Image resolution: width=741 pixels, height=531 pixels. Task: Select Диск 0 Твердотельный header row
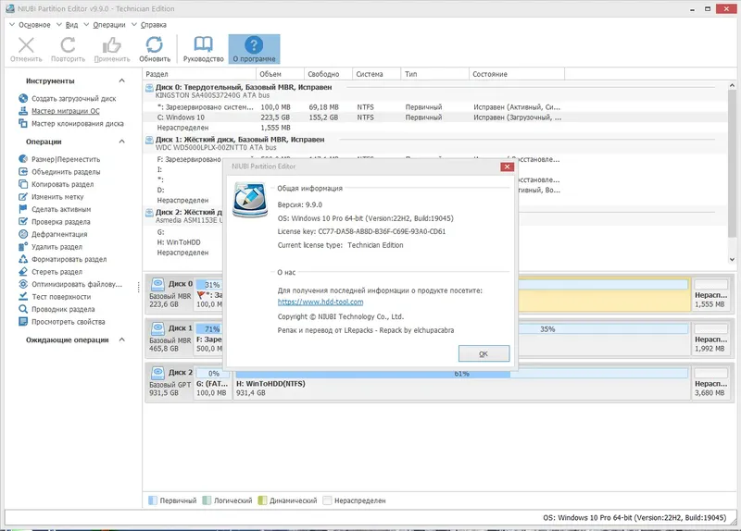click(x=435, y=91)
